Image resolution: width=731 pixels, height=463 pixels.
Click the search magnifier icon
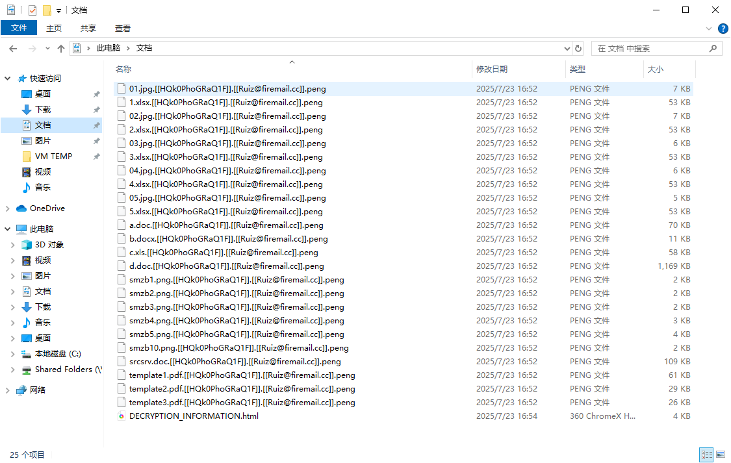click(713, 49)
